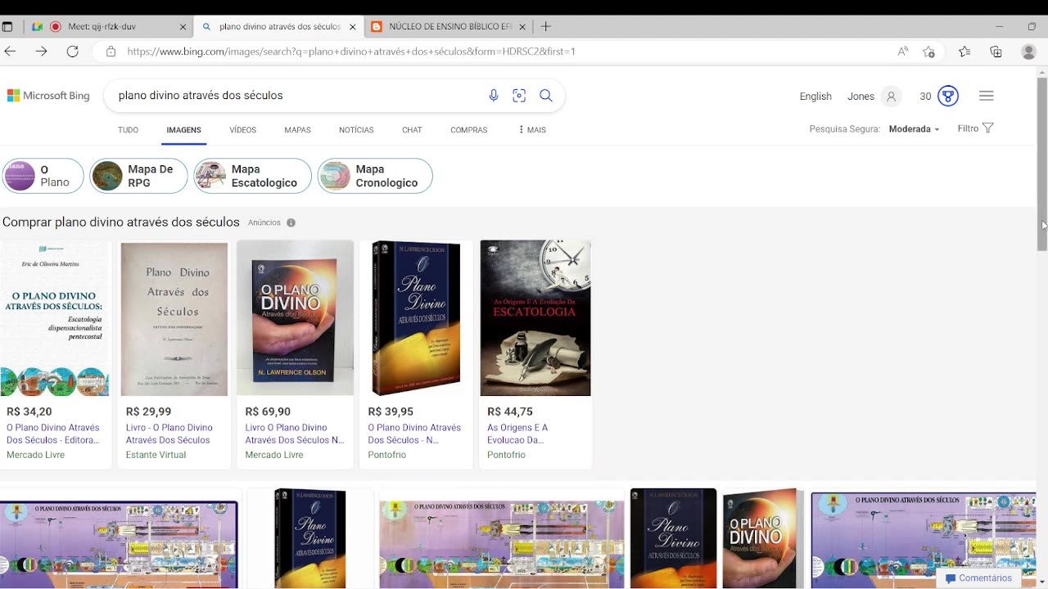1048x589 pixels.
Task: Switch to the Meet qjj-rfzk-duv tab
Action: [110, 26]
